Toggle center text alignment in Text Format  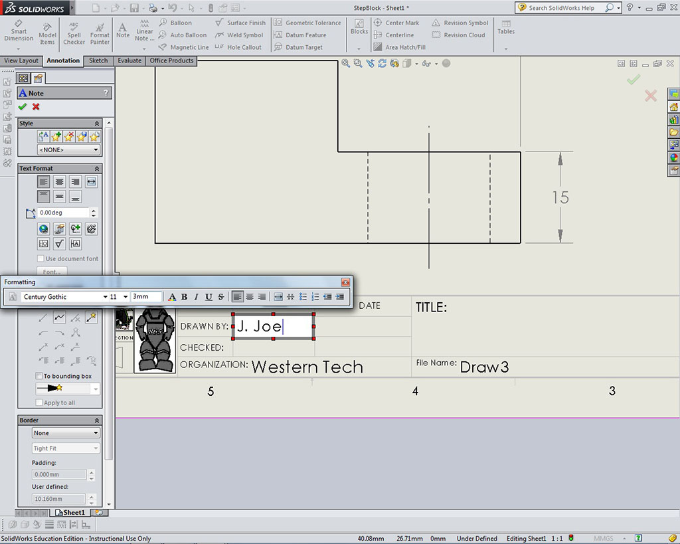[x=60, y=182]
